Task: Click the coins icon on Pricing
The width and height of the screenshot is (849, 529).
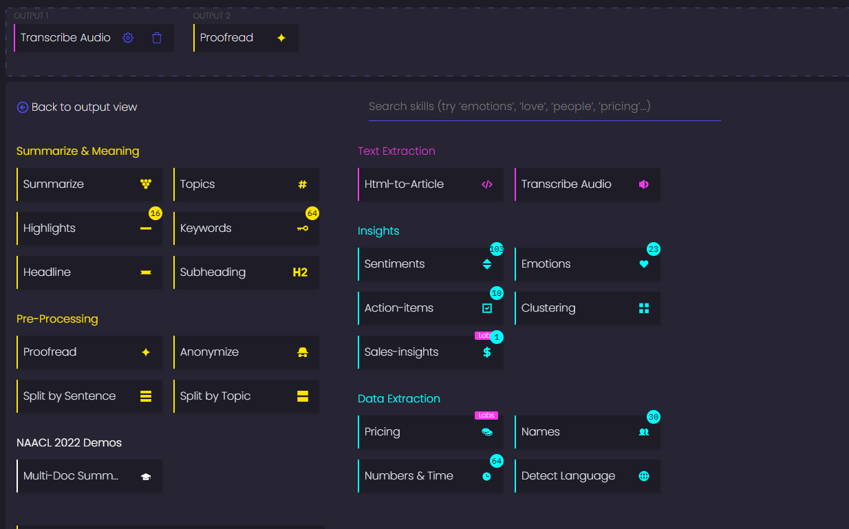Action: pyautogui.click(x=487, y=432)
